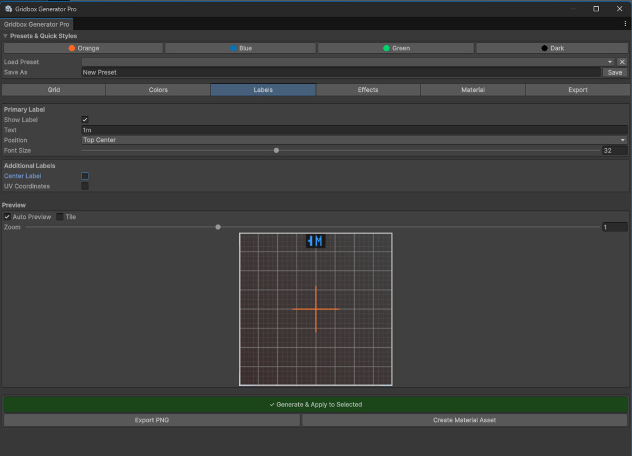Apply the Blue quick style preset
The height and width of the screenshot is (456, 632).
click(240, 48)
